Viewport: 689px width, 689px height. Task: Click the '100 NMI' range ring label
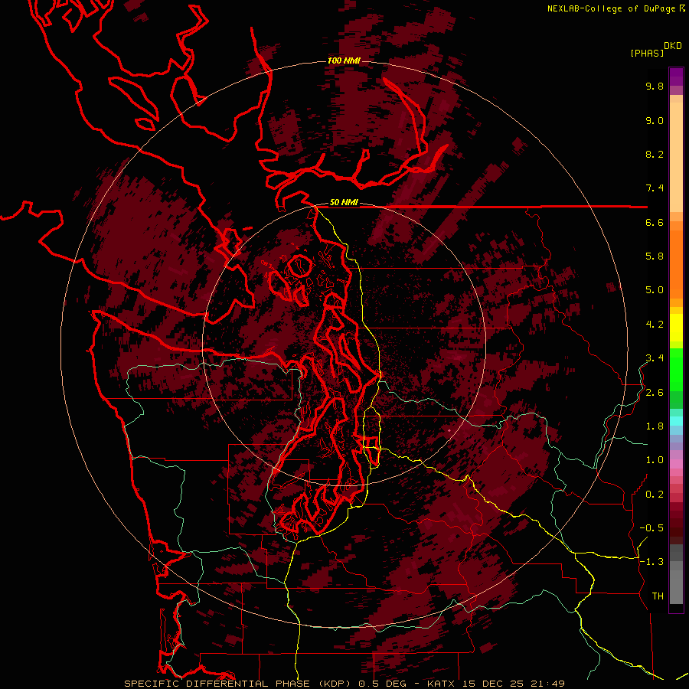[x=344, y=60]
